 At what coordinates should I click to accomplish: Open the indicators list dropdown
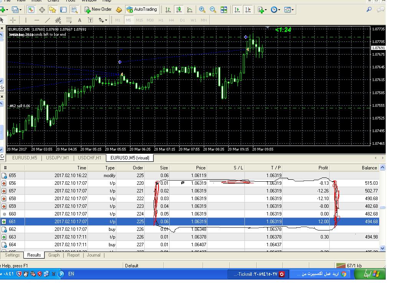(x=262, y=10)
